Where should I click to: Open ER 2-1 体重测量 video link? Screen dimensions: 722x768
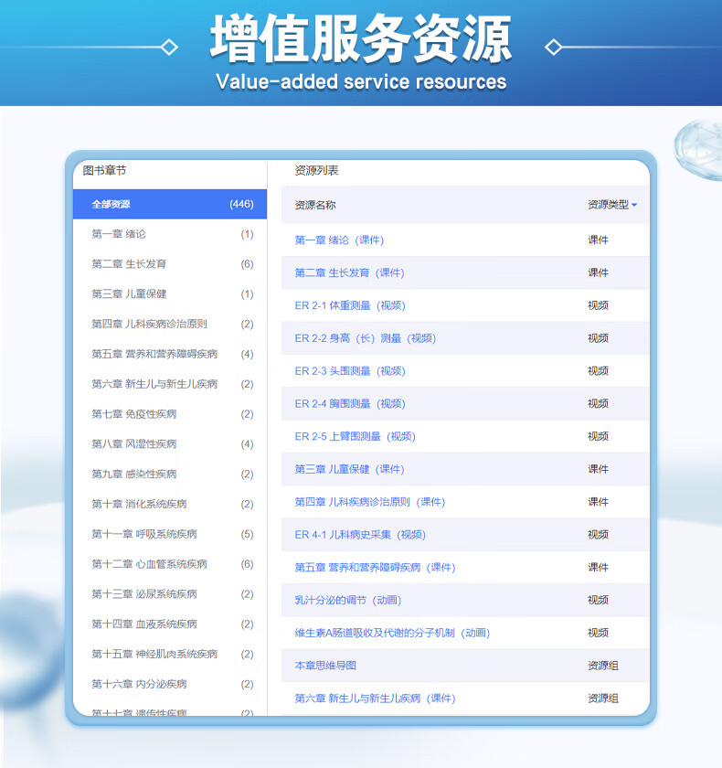click(x=349, y=305)
